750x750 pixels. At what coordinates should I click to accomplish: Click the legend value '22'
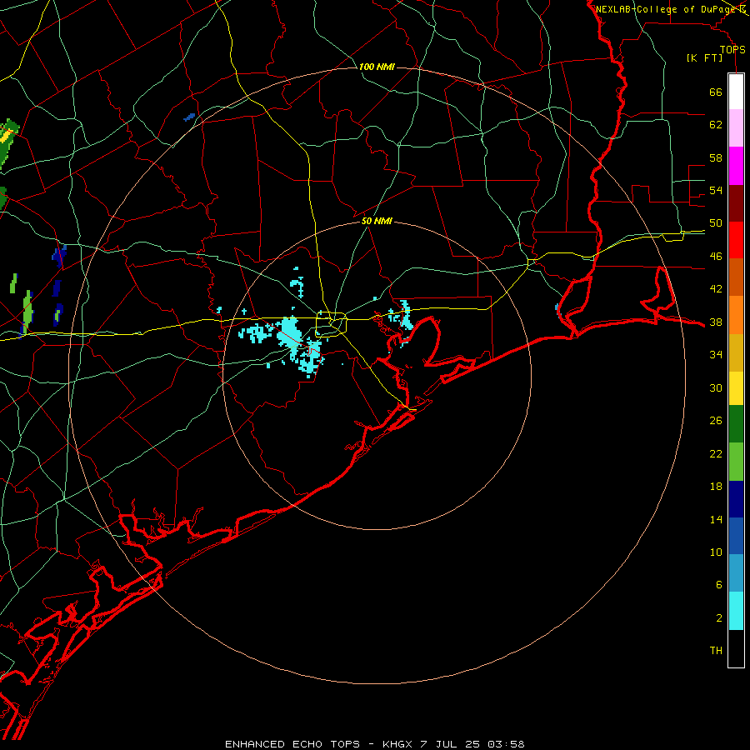[716, 454]
